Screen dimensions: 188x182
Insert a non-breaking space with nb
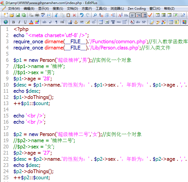click(x=44, y=22)
